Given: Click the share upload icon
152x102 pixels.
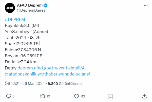Looking at the screenshot, I should coord(144,96).
